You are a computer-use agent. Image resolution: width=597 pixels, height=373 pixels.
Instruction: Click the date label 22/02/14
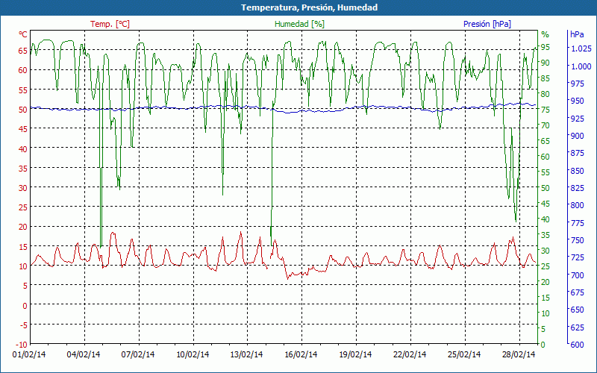coord(410,354)
